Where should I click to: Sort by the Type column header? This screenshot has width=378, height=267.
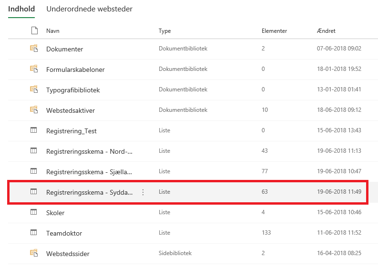coord(164,31)
